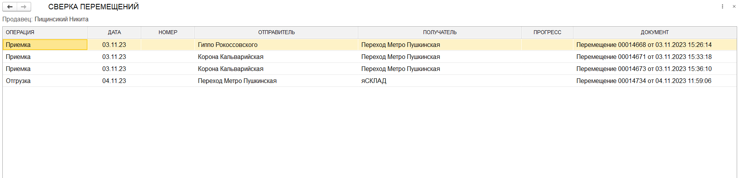Select document Перемещение 00014673
The height and width of the screenshot is (178, 741).
(x=644, y=69)
